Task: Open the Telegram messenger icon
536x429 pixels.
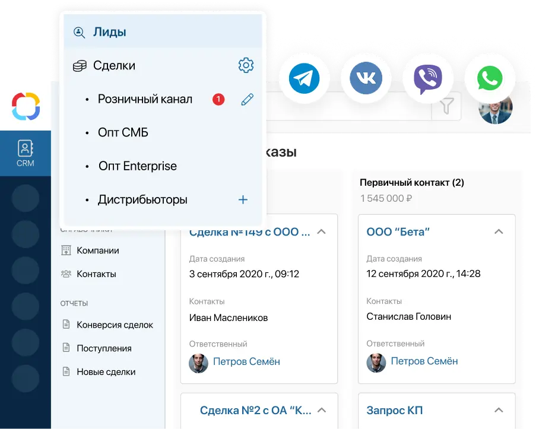Action: pyautogui.click(x=304, y=78)
